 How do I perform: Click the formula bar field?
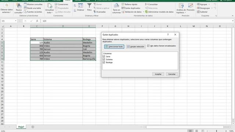coord(136,21)
